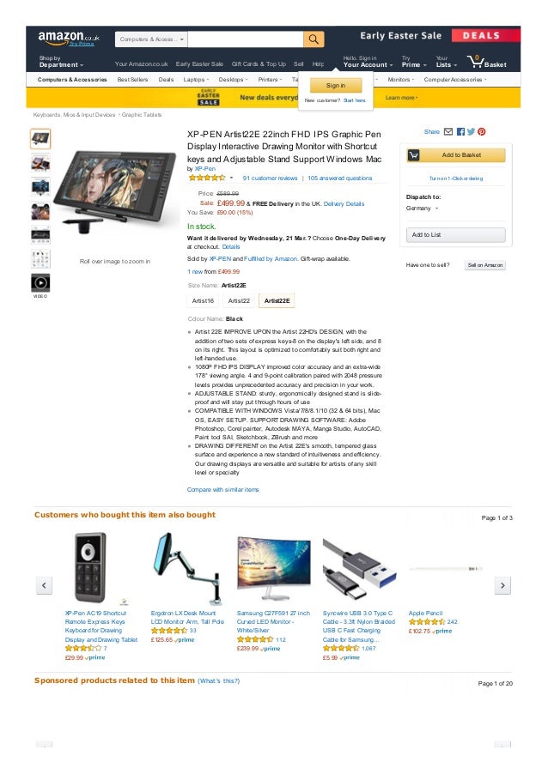The width and height of the screenshot is (548, 774).
Task: Expand the Shop by Department menu
Action: 61,62
